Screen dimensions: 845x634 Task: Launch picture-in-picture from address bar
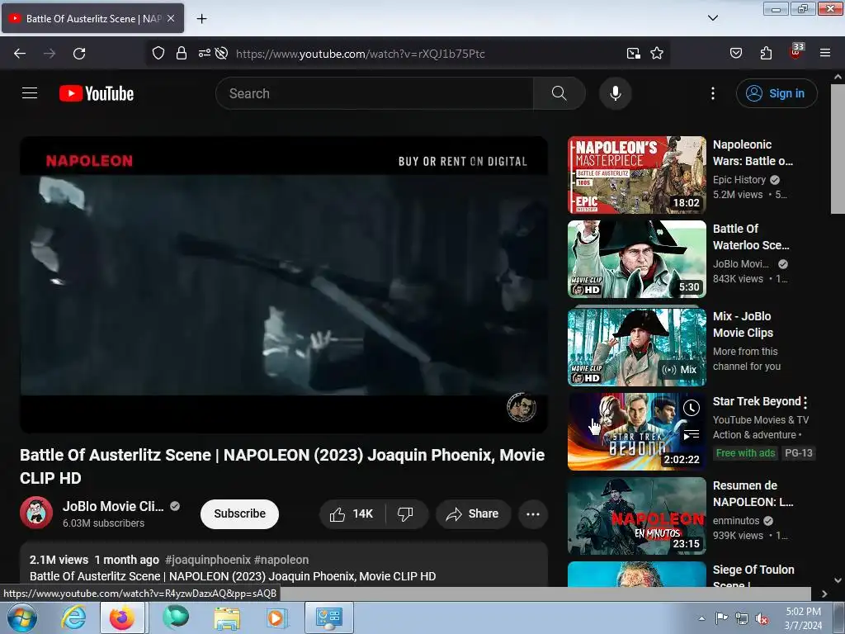coord(633,54)
